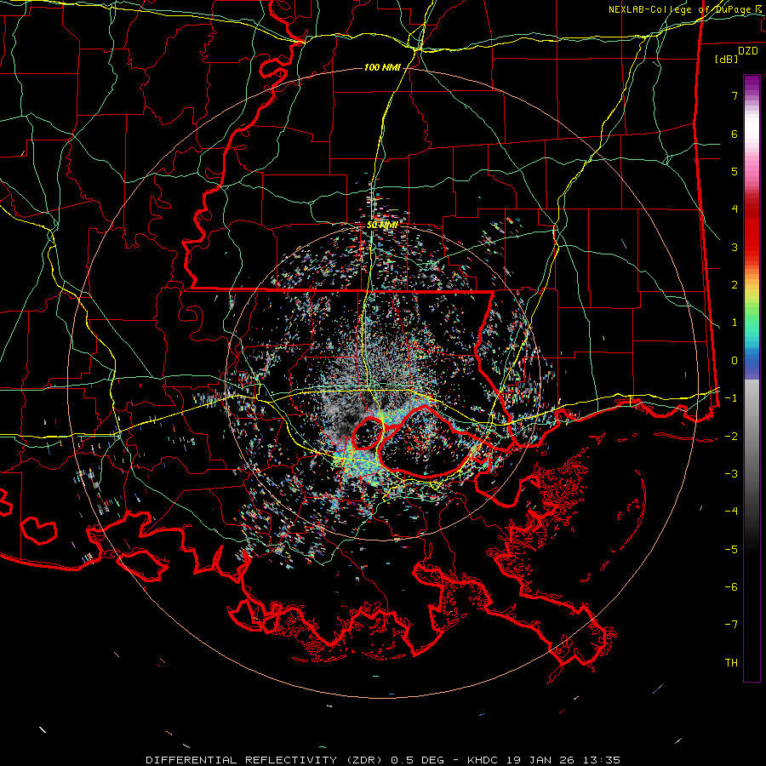Click the color scale value 2
The height and width of the screenshot is (766, 766).
(x=735, y=285)
